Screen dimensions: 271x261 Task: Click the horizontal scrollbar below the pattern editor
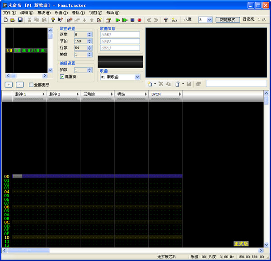click(135, 250)
